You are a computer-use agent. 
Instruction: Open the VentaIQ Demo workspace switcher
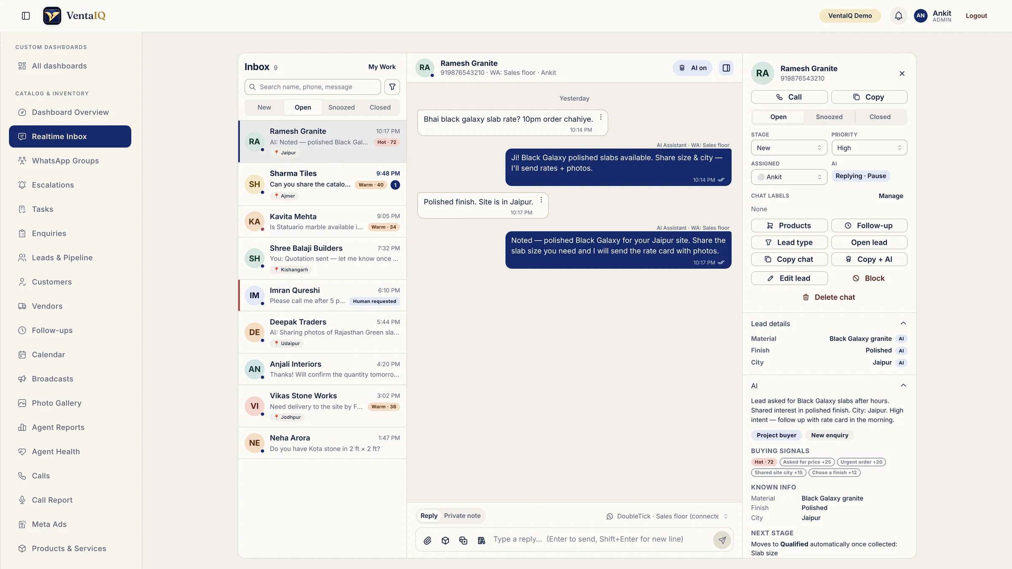850,16
